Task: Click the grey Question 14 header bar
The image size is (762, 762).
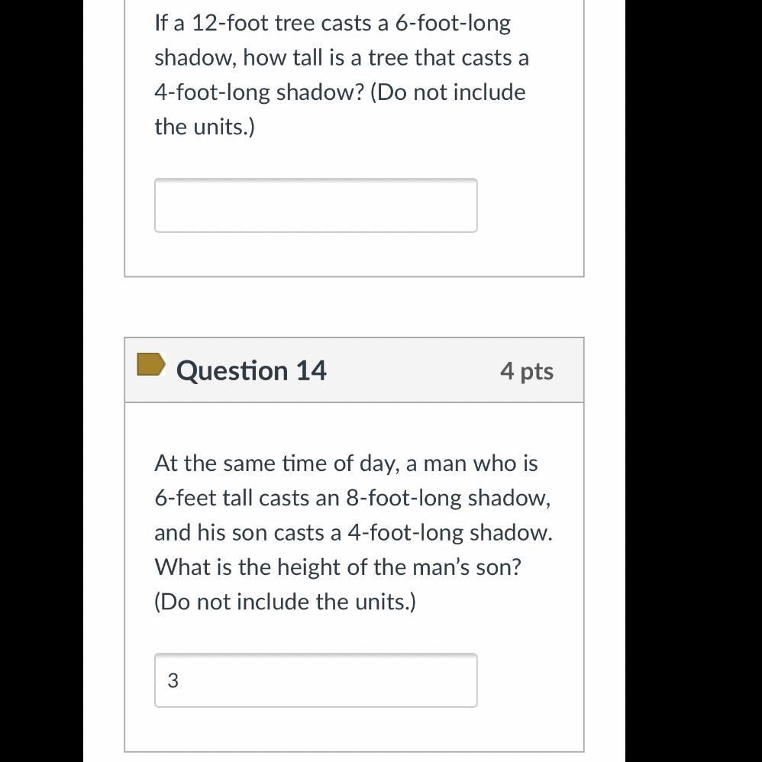Action: pyautogui.click(x=412, y=370)
